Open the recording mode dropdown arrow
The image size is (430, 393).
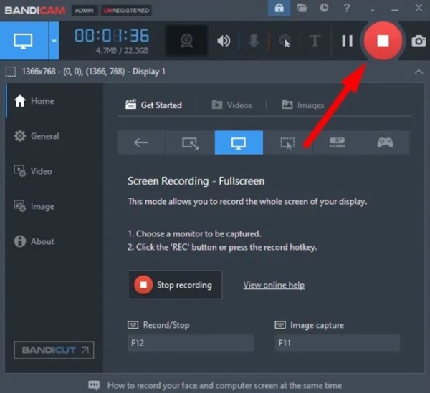(54, 41)
